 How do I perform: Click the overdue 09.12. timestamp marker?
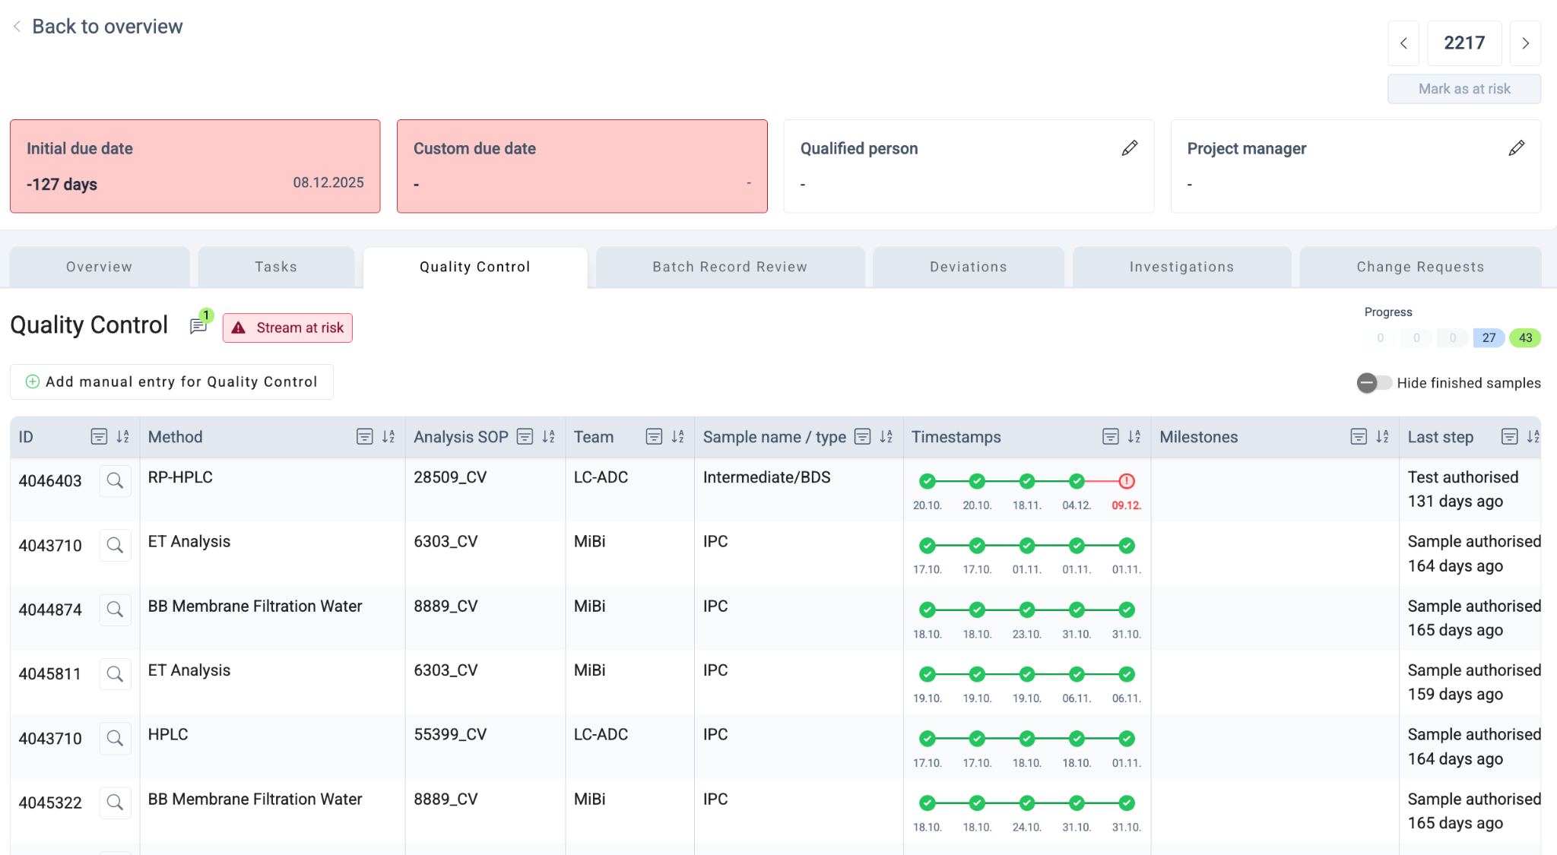click(1126, 481)
